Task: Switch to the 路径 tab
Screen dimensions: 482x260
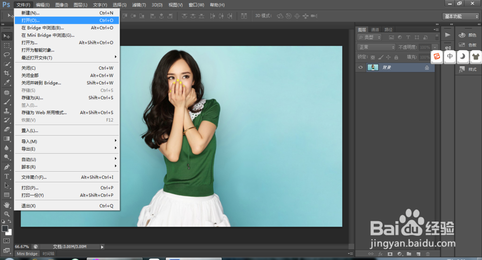Action: [x=388, y=29]
